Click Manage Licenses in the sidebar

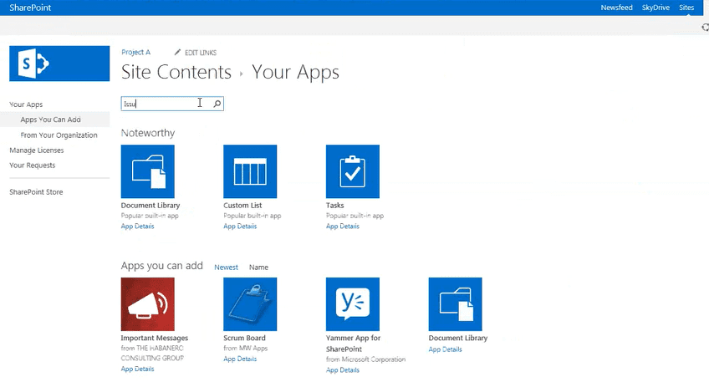pos(37,150)
